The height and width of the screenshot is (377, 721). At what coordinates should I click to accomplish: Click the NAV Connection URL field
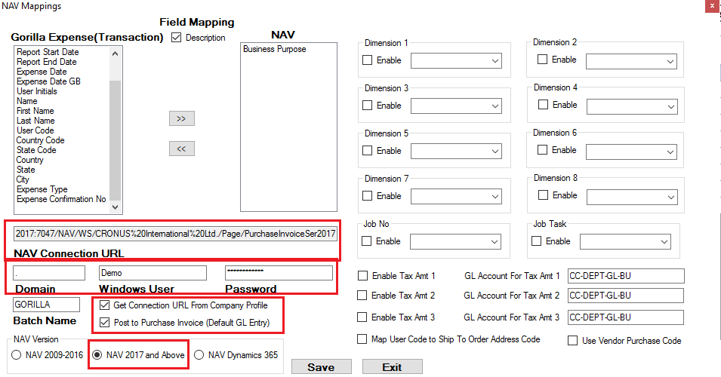pos(175,233)
